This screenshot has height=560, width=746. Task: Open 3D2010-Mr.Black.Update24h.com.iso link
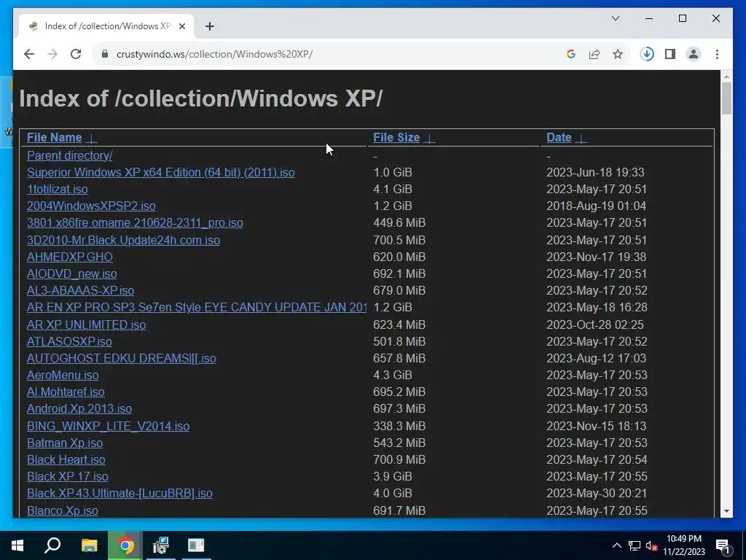(123, 240)
